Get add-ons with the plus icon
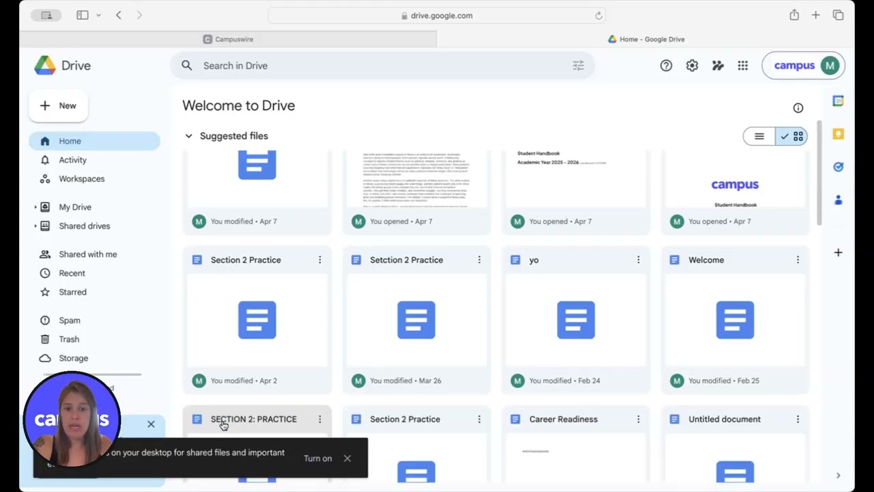The image size is (874, 492). (x=838, y=253)
